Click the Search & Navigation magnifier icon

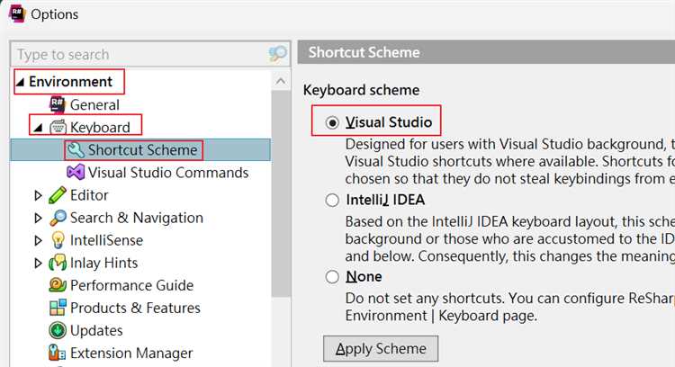point(58,218)
